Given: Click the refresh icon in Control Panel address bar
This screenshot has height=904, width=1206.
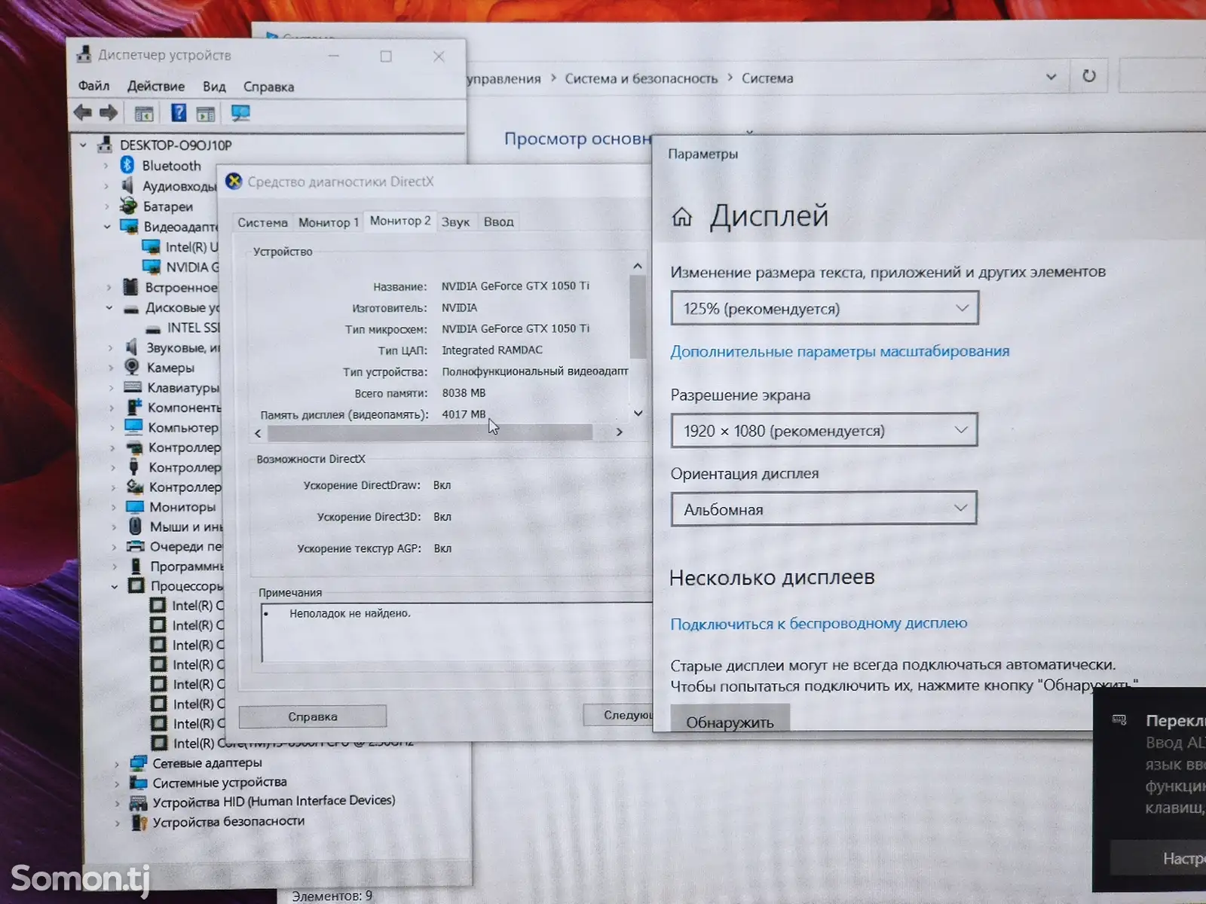Looking at the screenshot, I should (x=1089, y=76).
